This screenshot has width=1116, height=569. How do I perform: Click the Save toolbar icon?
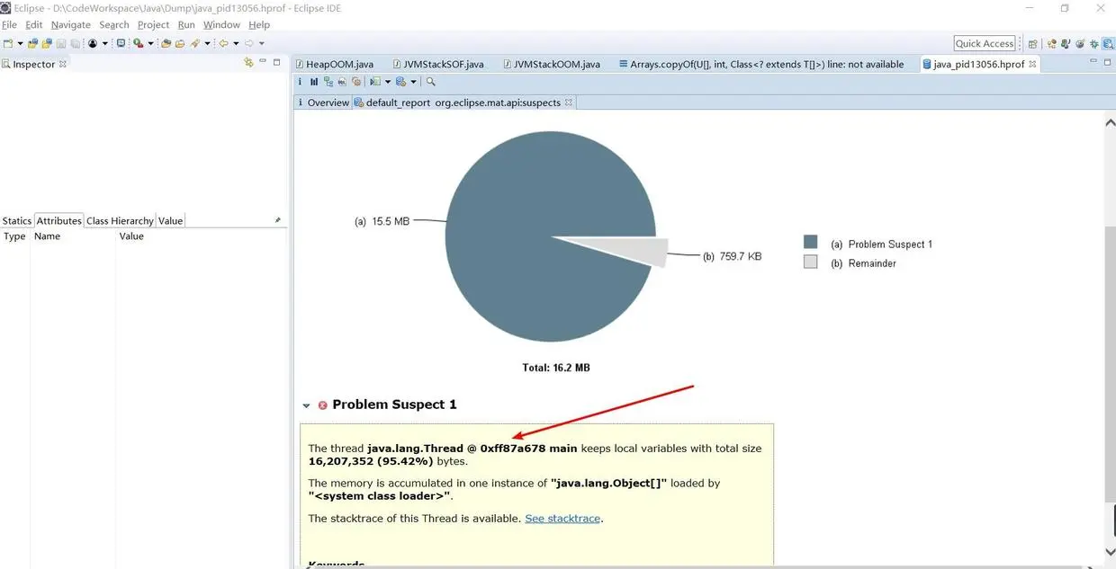[x=61, y=43]
